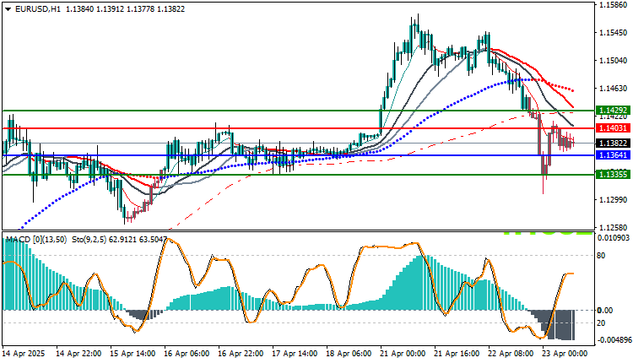
Task: Select the 1.13355 green price label
Action: 614,175
